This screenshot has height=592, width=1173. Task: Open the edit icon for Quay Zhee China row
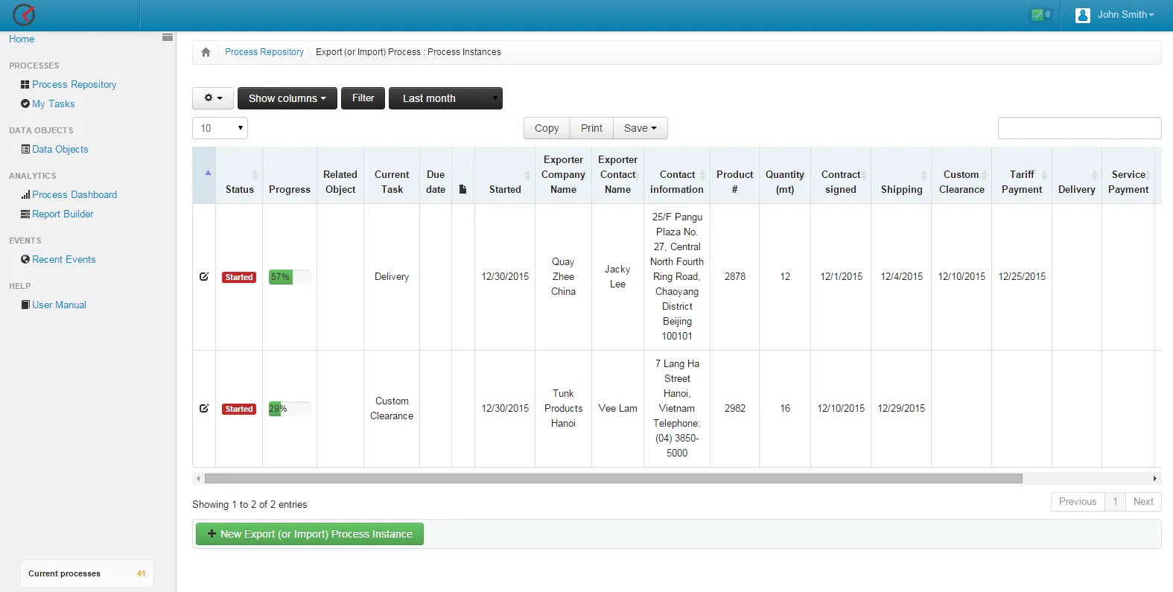tap(204, 276)
